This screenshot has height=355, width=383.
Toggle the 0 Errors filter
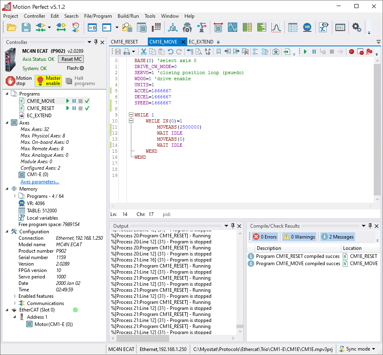(265, 237)
